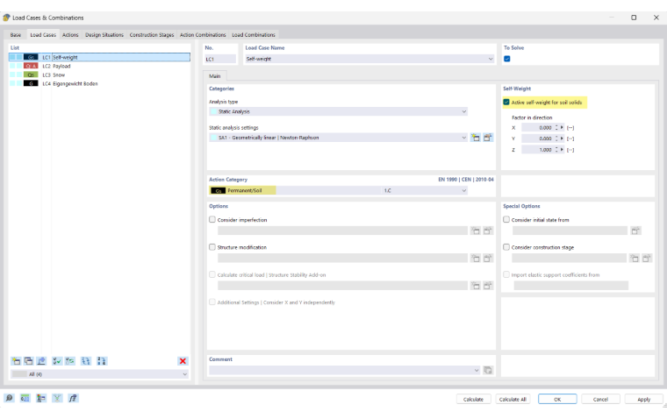The image size is (667, 419).
Task: Check Import elastic support coefficients from
Action: pyautogui.click(x=506, y=274)
